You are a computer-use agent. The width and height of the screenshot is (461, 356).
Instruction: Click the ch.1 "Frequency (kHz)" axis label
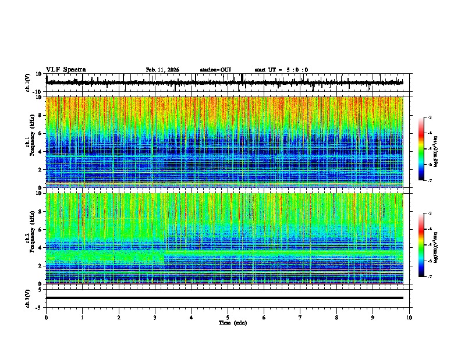point(32,135)
